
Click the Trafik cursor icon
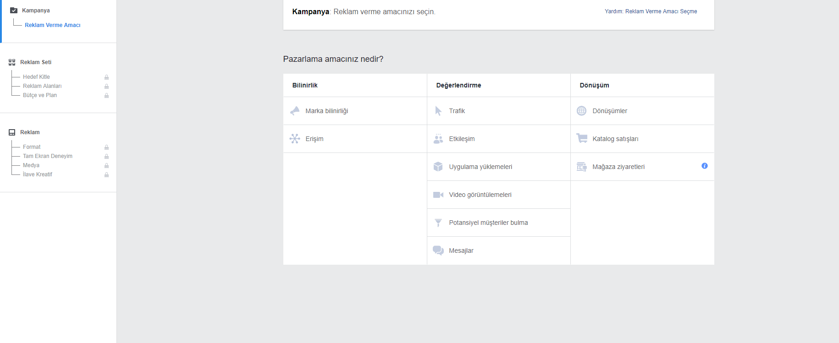tap(438, 111)
